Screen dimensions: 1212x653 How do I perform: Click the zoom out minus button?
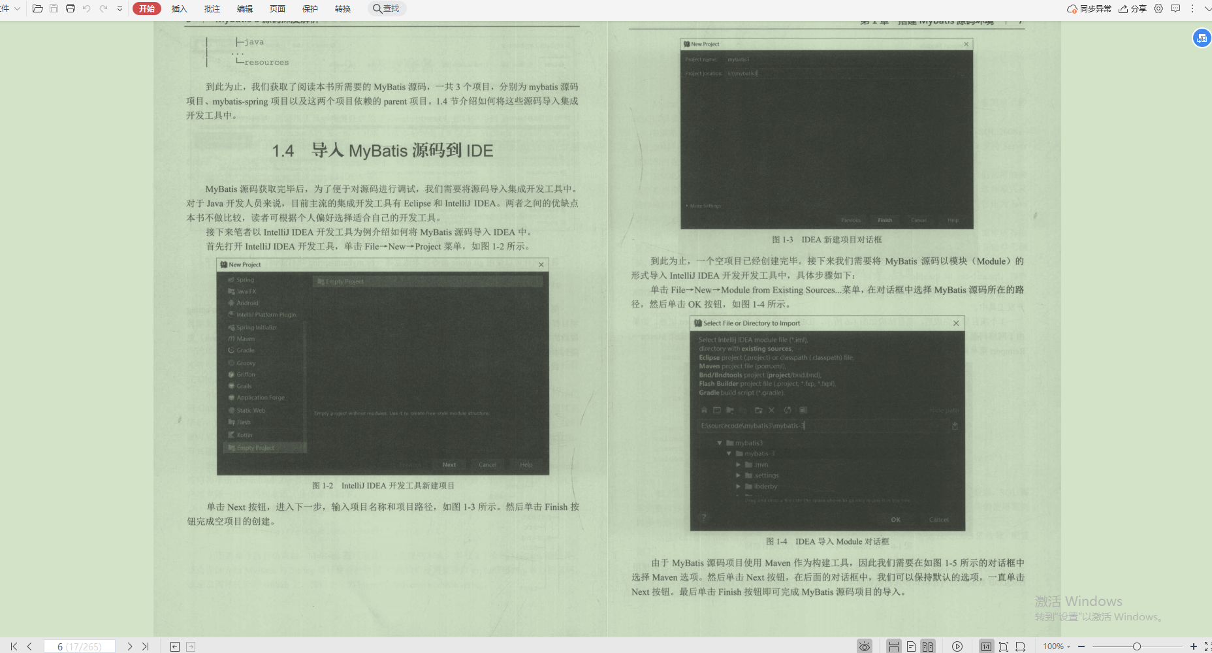[1081, 646]
